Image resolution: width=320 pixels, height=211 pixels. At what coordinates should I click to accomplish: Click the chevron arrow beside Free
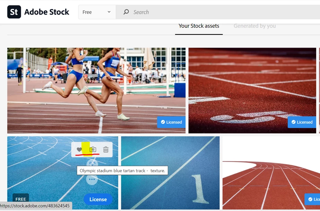(x=109, y=12)
